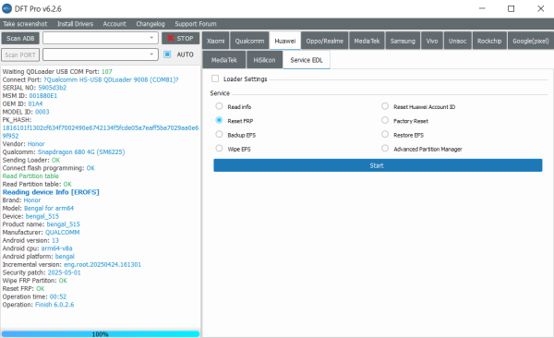The width and height of the screenshot is (554, 338).
Task: Open the ADB device dropdown
Action: click(101, 38)
